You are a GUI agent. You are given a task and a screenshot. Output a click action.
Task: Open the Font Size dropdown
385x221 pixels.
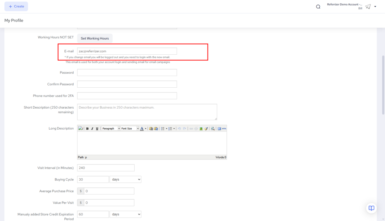129,128
